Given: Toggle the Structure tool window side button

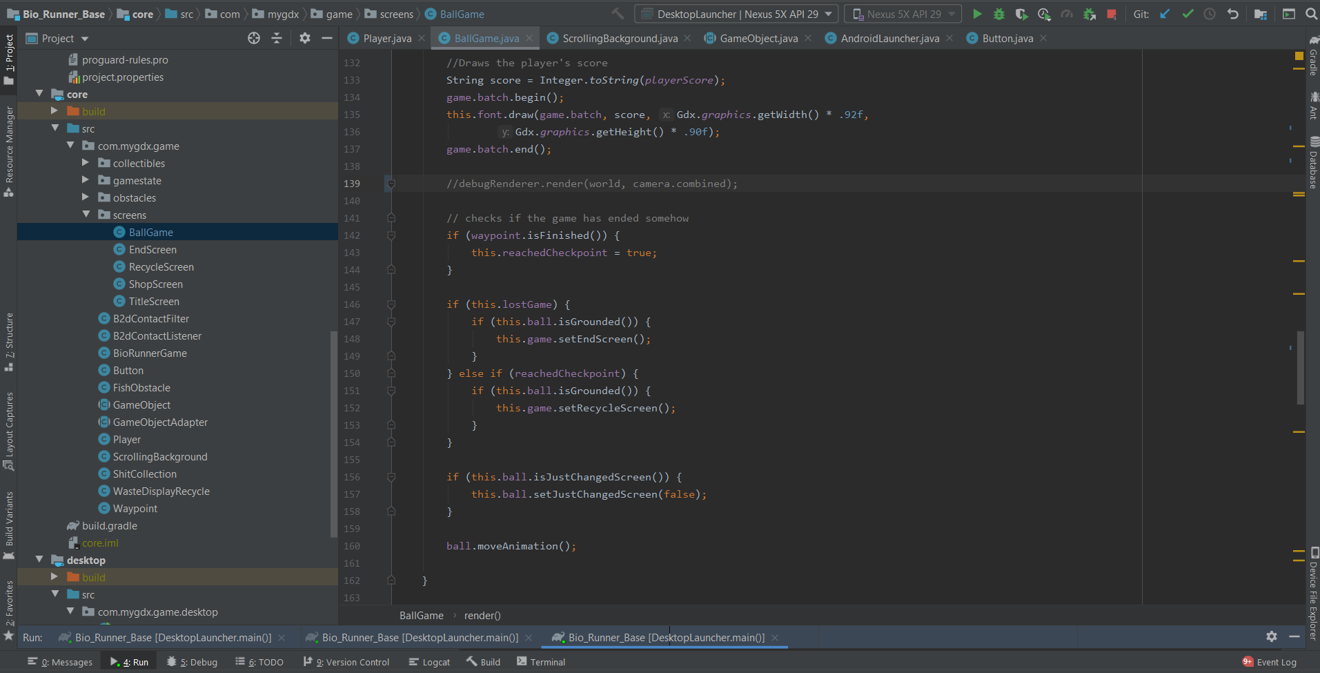Looking at the screenshot, I should (9, 342).
